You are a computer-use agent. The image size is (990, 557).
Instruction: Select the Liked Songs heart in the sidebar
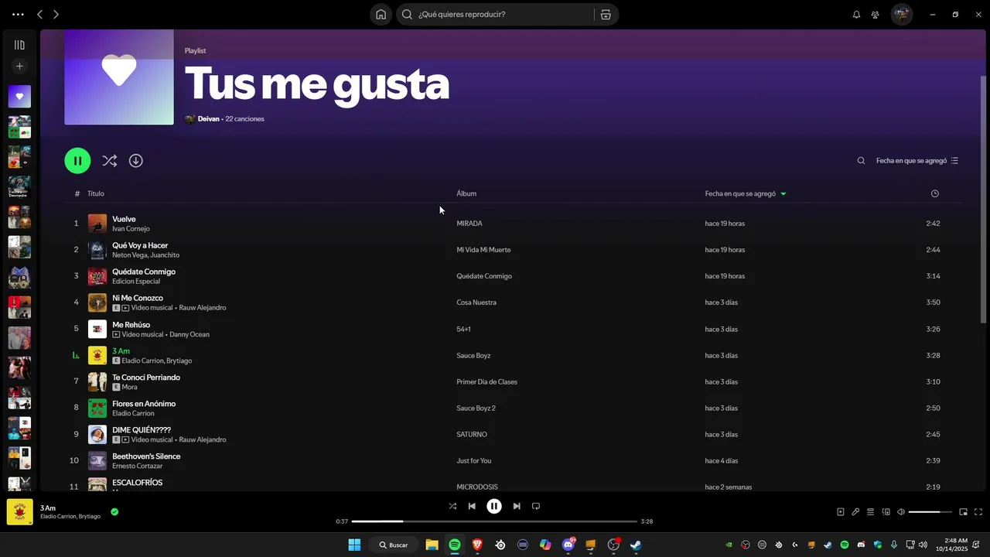tap(19, 97)
